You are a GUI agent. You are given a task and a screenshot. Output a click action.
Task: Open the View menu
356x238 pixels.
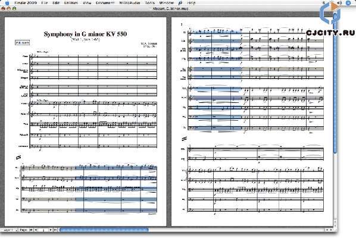(x=87, y=3)
